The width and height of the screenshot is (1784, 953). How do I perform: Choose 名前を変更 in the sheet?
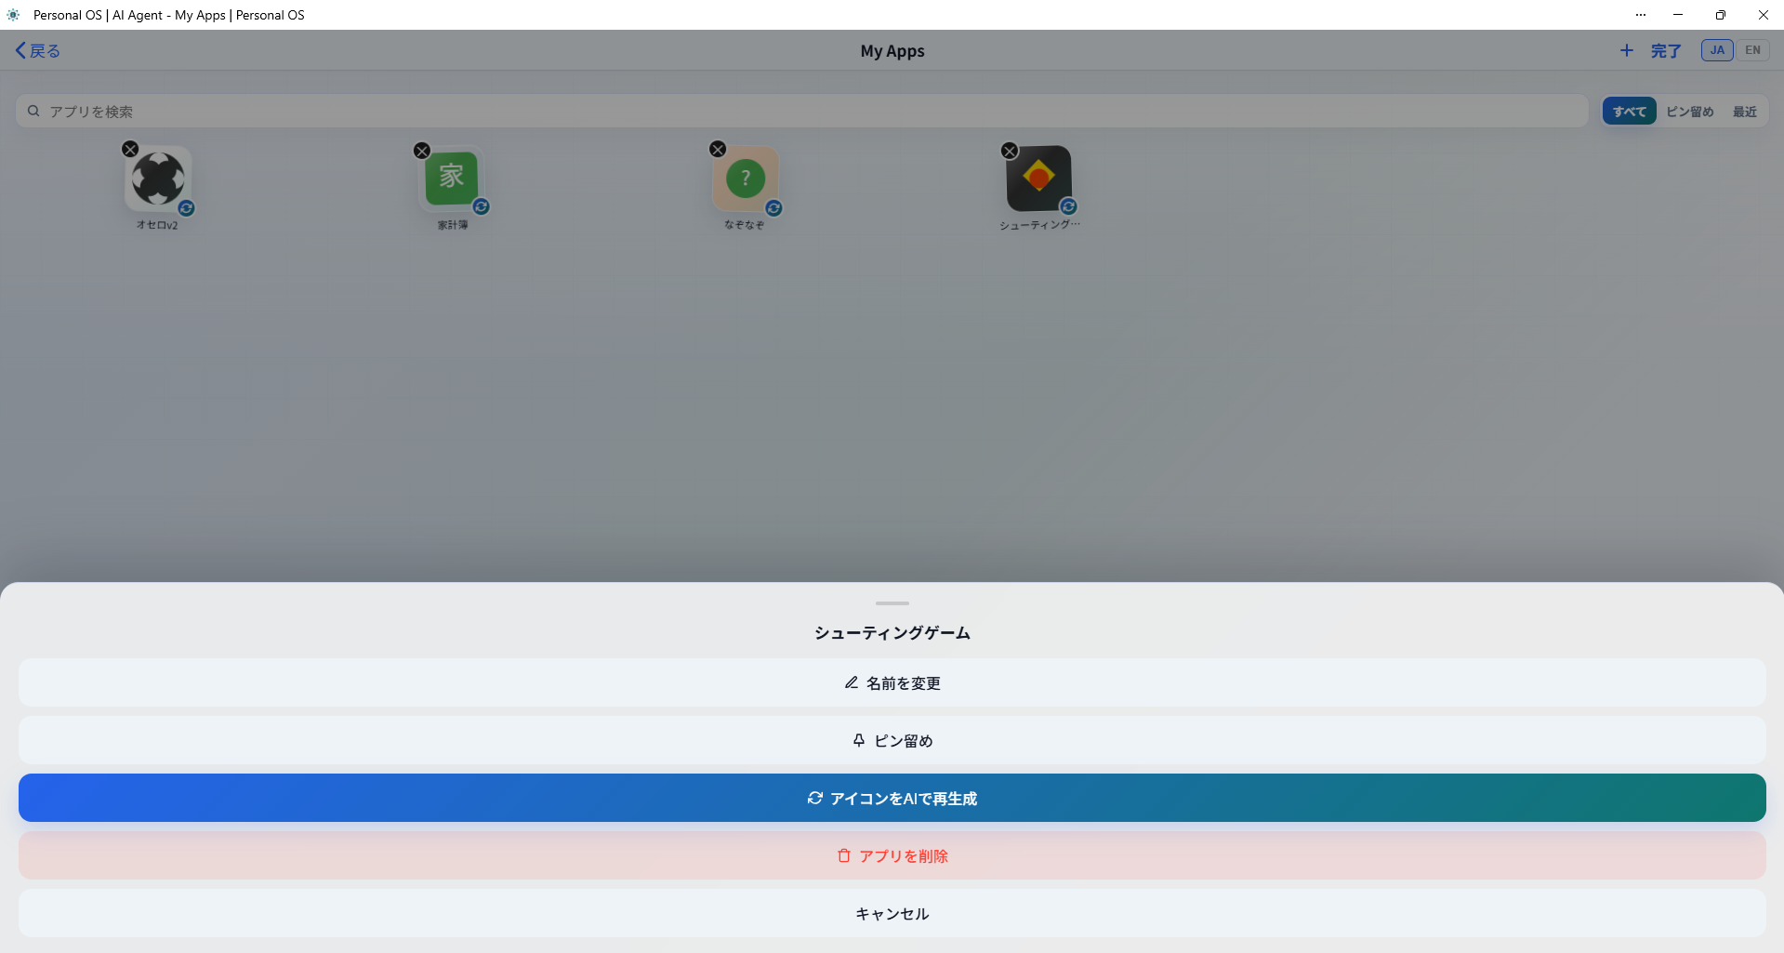coord(892,683)
